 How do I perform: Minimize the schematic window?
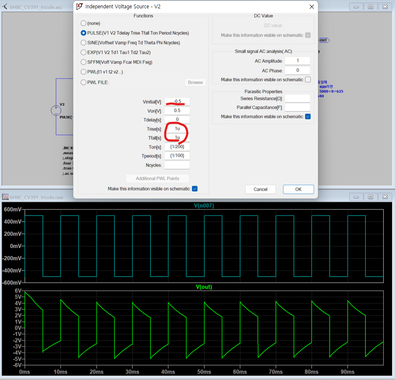point(356,7)
